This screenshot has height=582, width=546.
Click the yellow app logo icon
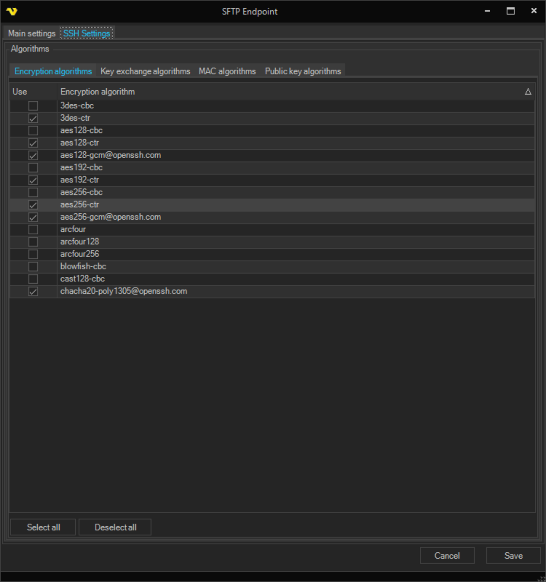click(12, 11)
